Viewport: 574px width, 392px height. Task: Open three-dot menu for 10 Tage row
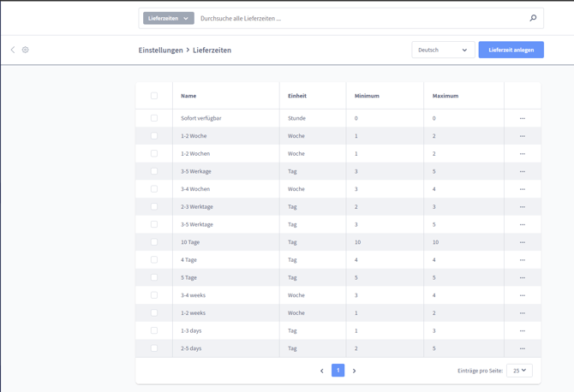point(522,242)
